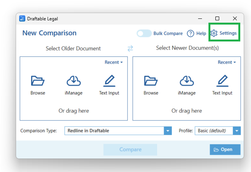
Task: Choose Text Input for newer document
Action: click(x=222, y=81)
